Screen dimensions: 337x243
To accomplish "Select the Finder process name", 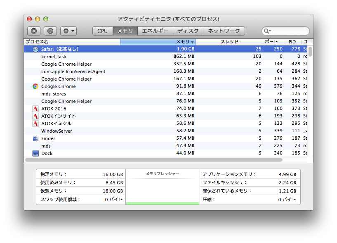I will [x=48, y=138].
